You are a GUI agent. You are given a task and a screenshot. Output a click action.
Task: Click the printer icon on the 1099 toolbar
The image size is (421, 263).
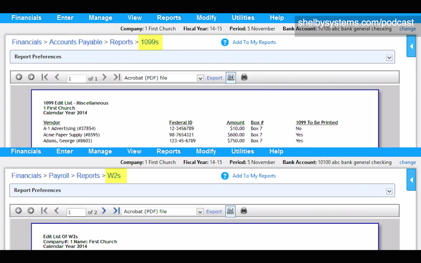(244, 77)
